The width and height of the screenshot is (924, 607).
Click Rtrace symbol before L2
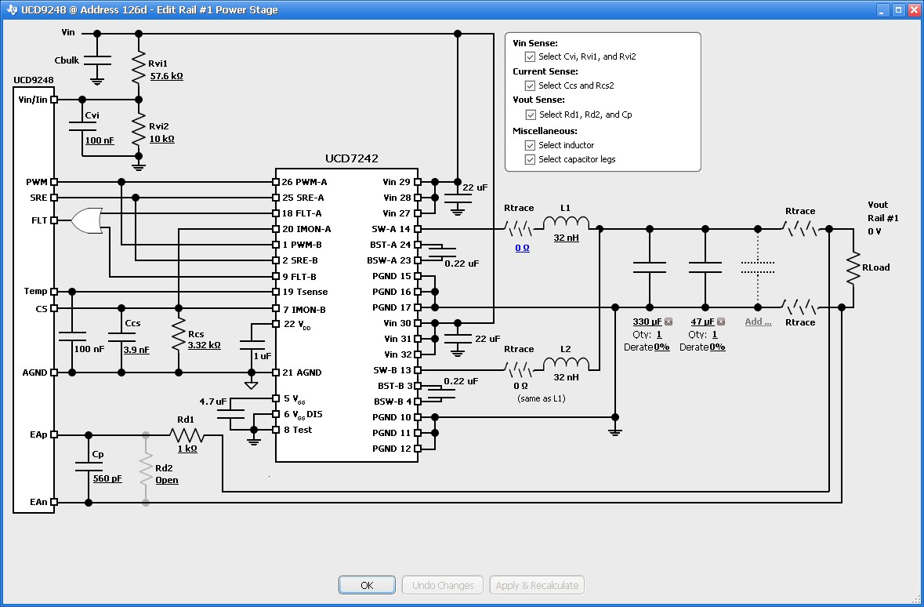click(x=519, y=369)
